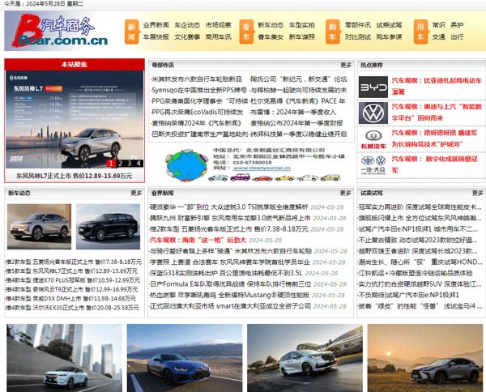The height and width of the screenshot is (392, 486).
Task: Open 推2款车型 五菱扬光春车版 listing in 新车动态
Action: click(x=74, y=262)
